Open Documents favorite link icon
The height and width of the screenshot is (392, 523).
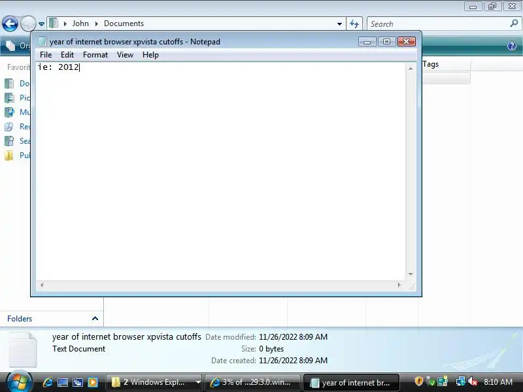9,84
